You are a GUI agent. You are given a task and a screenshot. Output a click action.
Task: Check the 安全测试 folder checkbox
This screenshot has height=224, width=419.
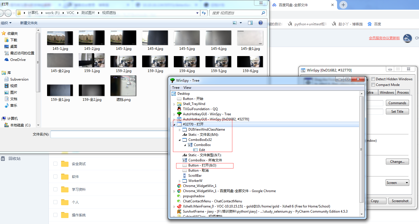pyautogui.click(x=55, y=164)
